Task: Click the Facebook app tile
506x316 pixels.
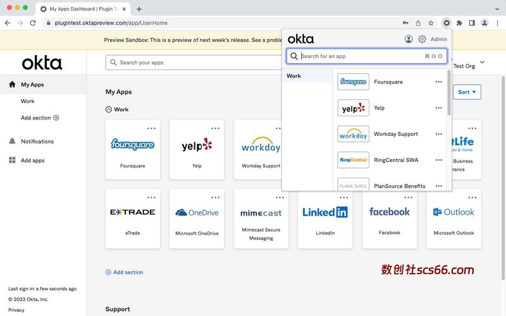Action: click(389, 218)
